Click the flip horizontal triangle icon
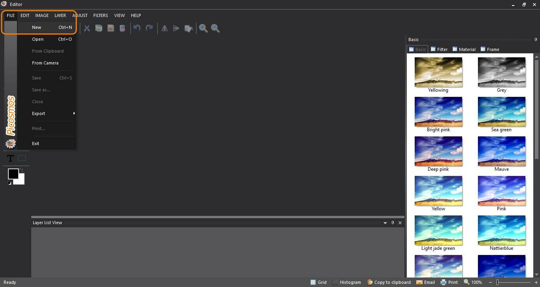The height and width of the screenshot is (287, 540). [x=164, y=28]
